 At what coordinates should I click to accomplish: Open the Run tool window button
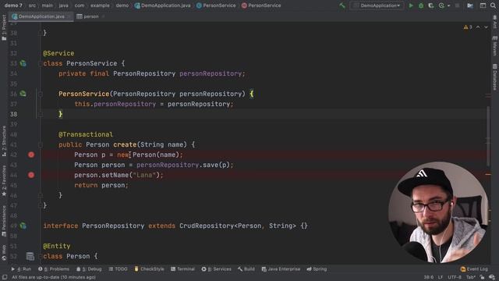[x=21, y=269]
